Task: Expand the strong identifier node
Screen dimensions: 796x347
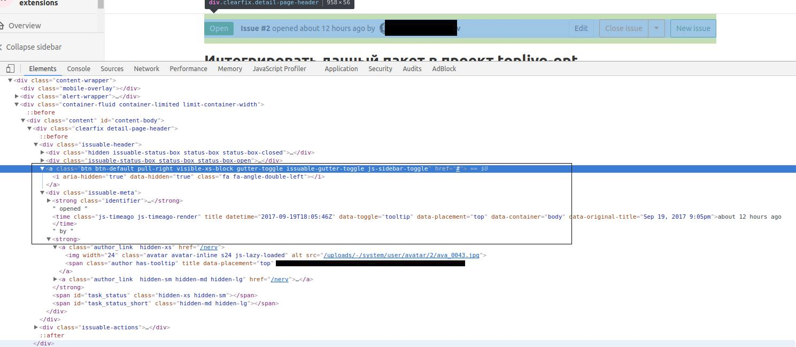Action: point(49,201)
